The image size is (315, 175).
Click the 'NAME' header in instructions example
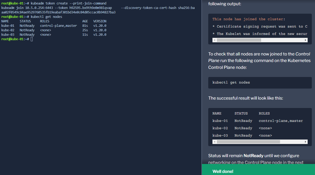(x=217, y=114)
